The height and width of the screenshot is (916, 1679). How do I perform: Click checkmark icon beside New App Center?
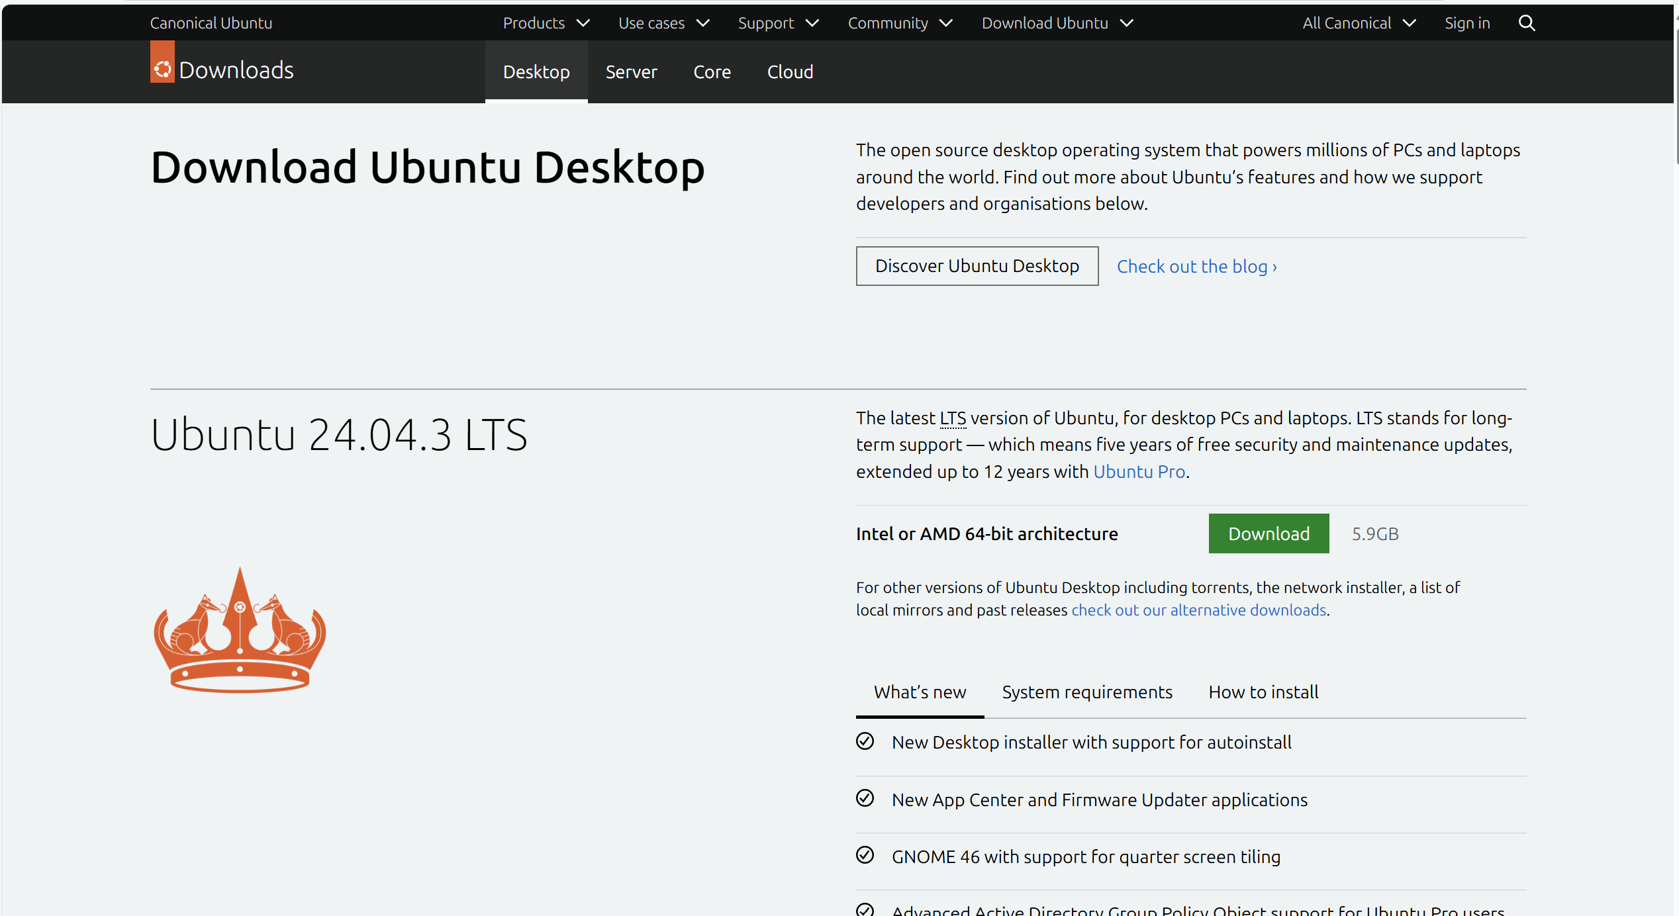(x=865, y=798)
